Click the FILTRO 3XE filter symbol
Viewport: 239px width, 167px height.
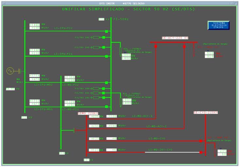96,38
